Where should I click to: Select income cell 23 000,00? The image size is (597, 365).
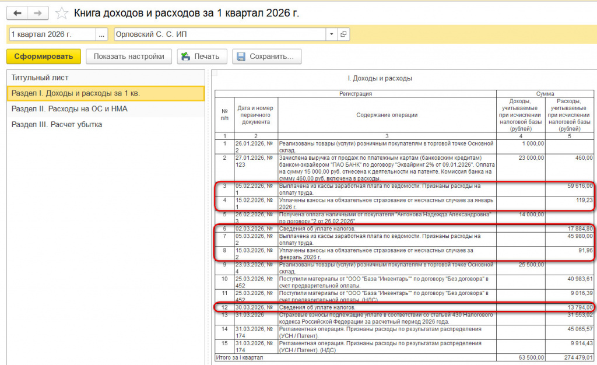tap(521, 168)
